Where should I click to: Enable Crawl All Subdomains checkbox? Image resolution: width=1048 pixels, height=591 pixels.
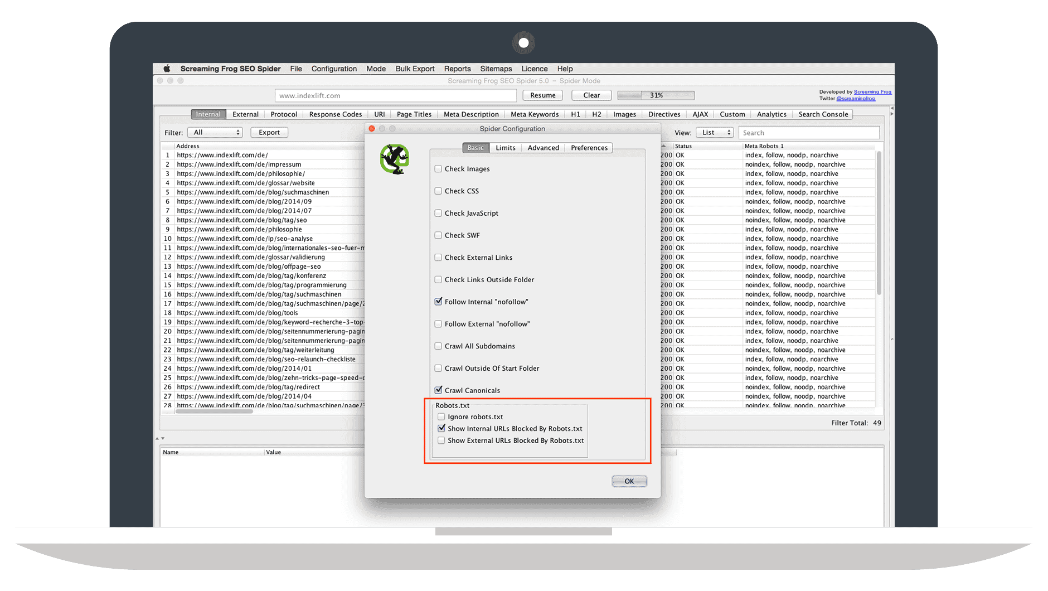[x=438, y=346]
